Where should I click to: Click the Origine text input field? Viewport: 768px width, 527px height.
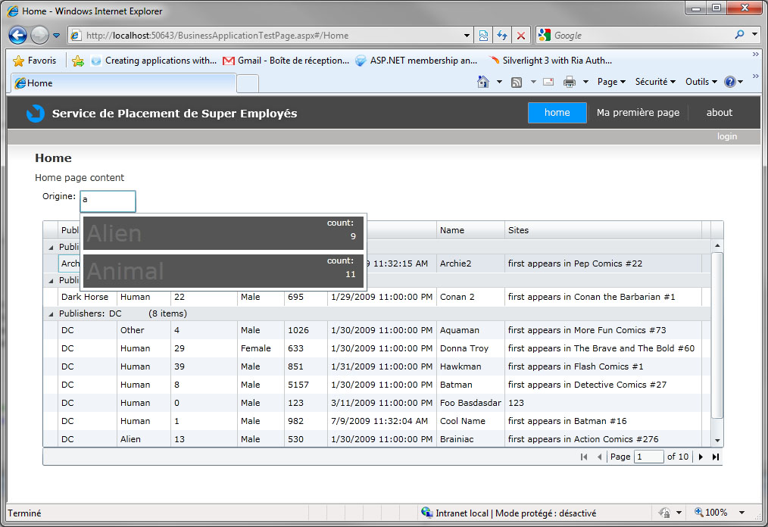(x=108, y=201)
